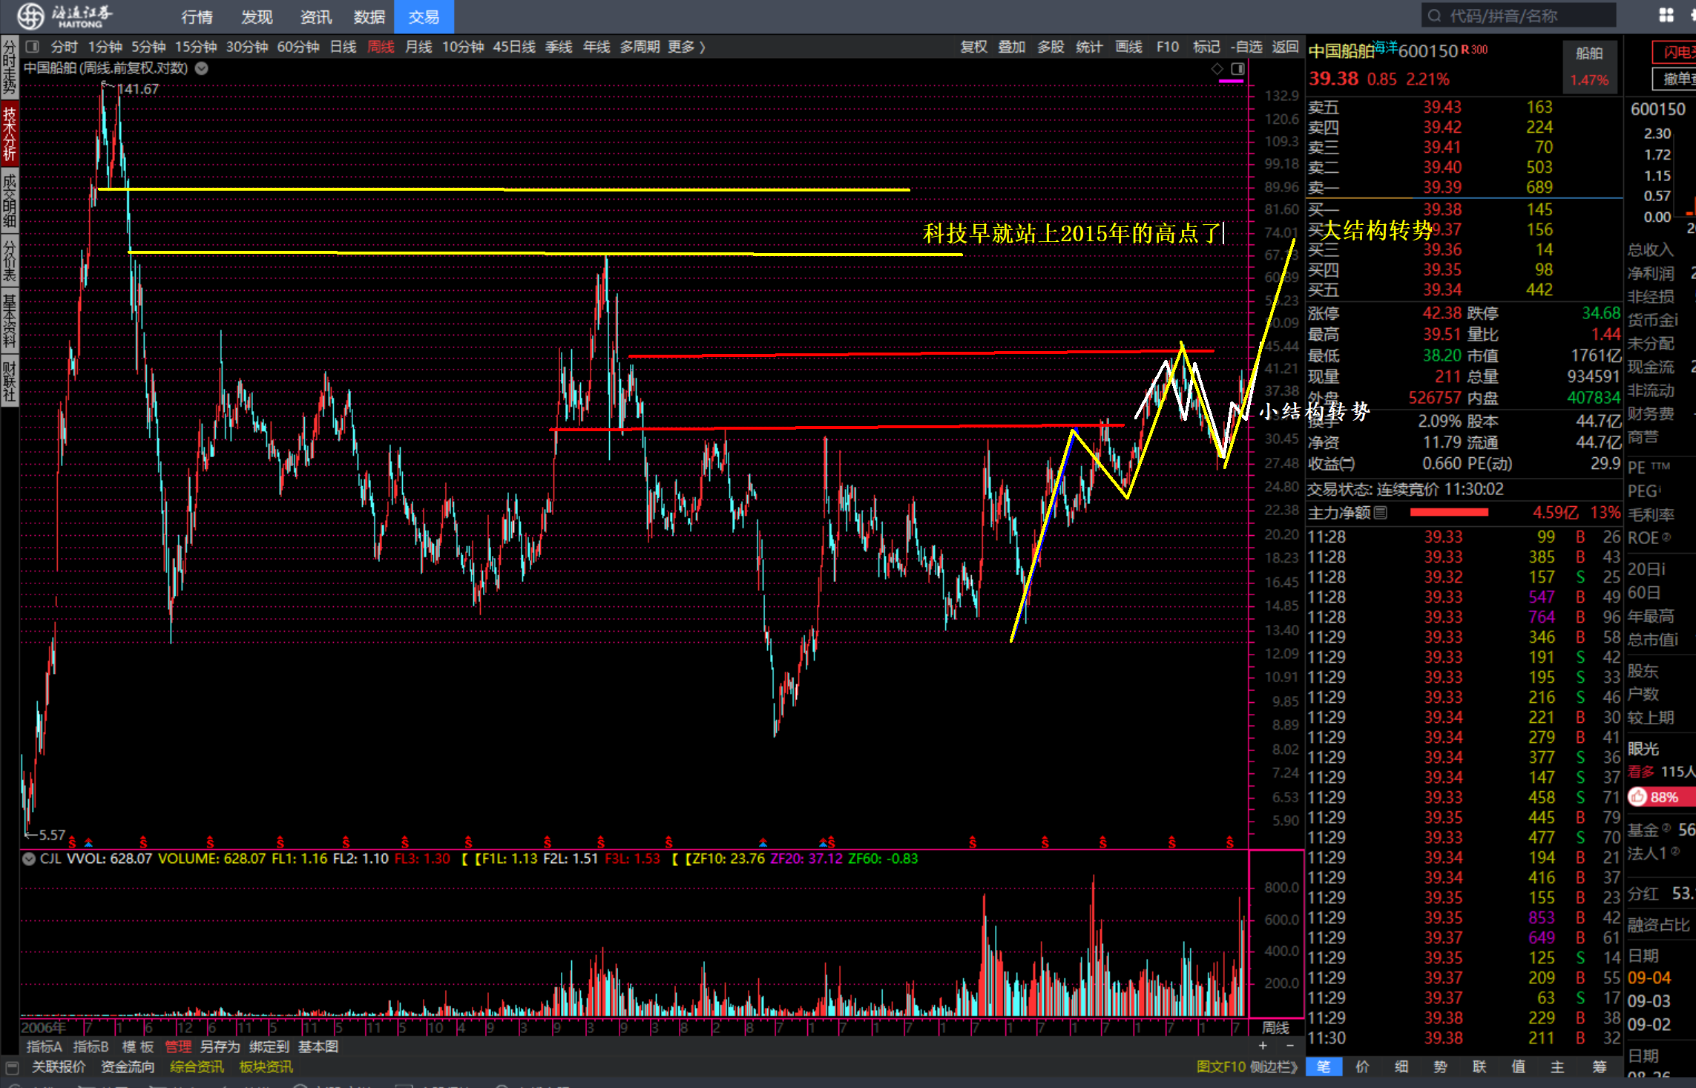The image size is (1696, 1088).
Task: Switch chart period to 1分钟
Action: click(105, 47)
